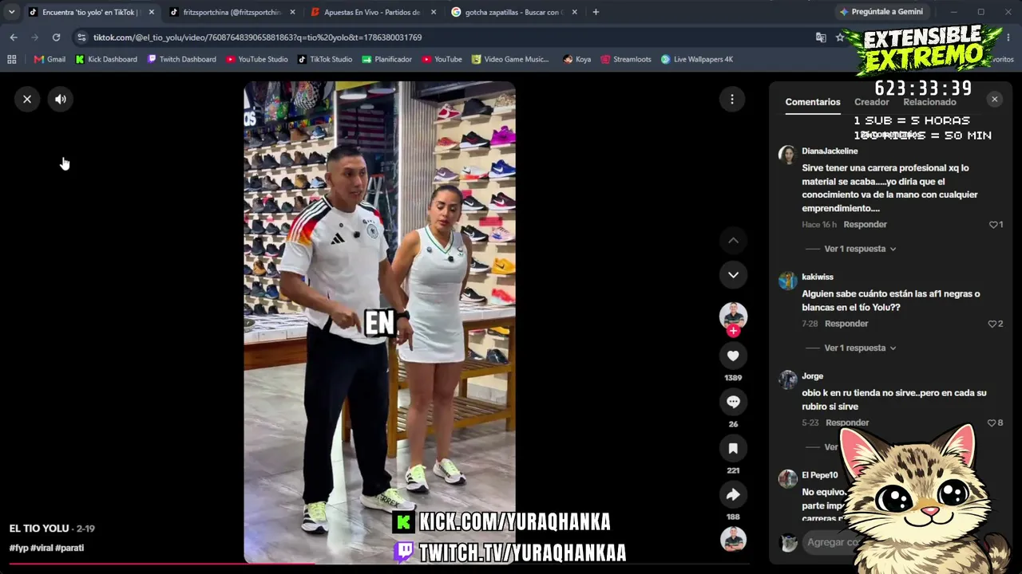Open the #parati hashtag
The height and width of the screenshot is (574, 1022).
[x=69, y=548]
